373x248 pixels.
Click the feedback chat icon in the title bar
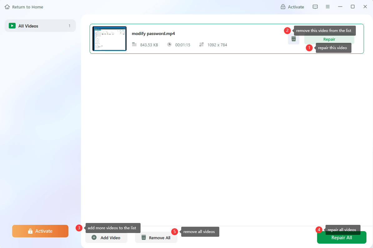(315, 7)
